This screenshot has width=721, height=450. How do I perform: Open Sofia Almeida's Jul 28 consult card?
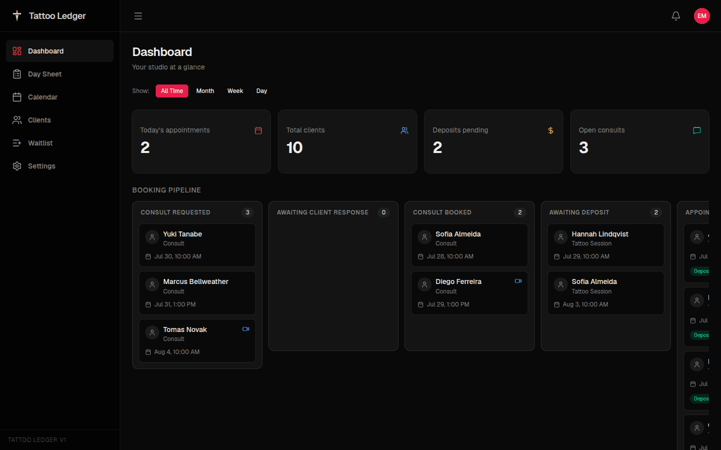tap(470, 245)
